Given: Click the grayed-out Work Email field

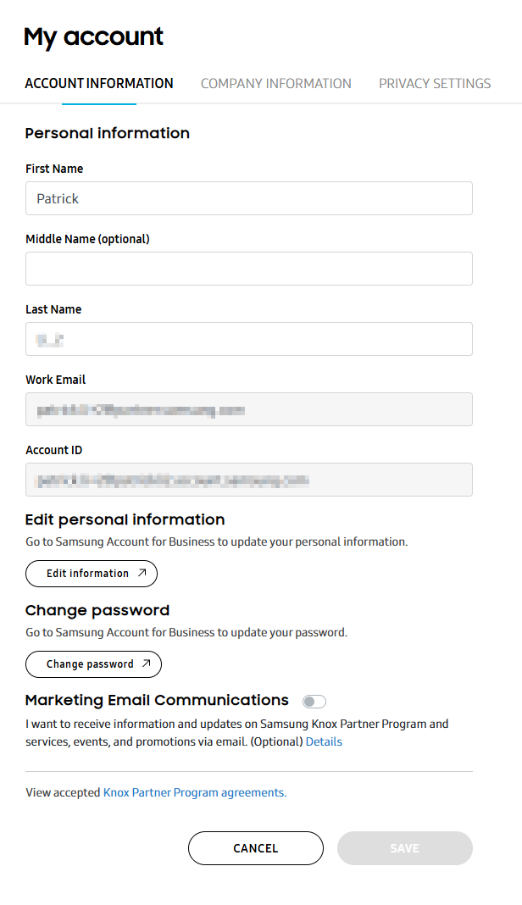Looking at the screenshot, I should tap(248, 409).
